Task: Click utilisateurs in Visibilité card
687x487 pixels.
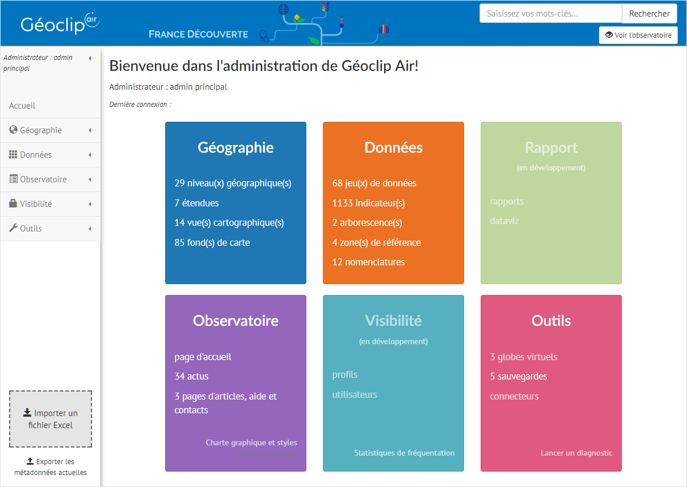Action: 355,394
